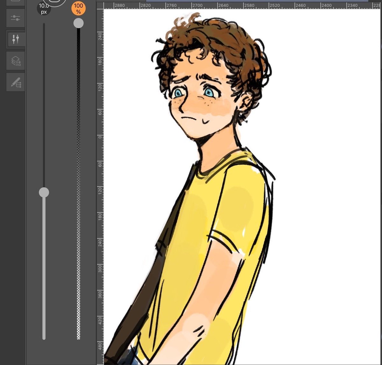Click the horizontal ruler at 2700
382x365 pixels.
click(197, 5)
